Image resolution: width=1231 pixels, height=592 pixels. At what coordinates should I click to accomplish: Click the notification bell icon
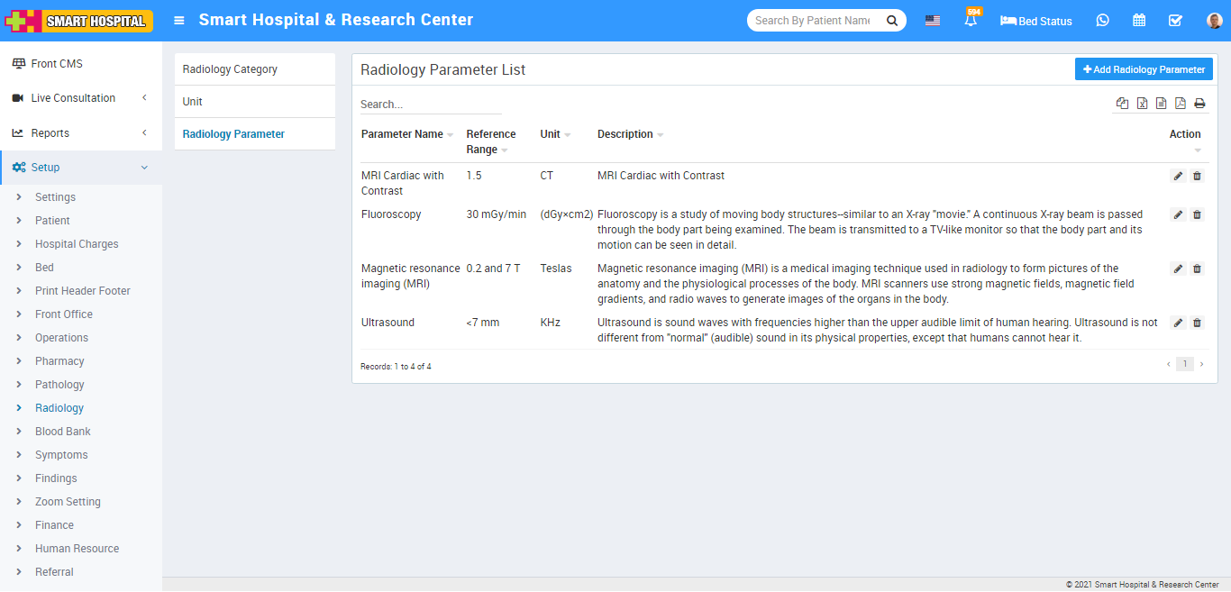pos(971,21)
